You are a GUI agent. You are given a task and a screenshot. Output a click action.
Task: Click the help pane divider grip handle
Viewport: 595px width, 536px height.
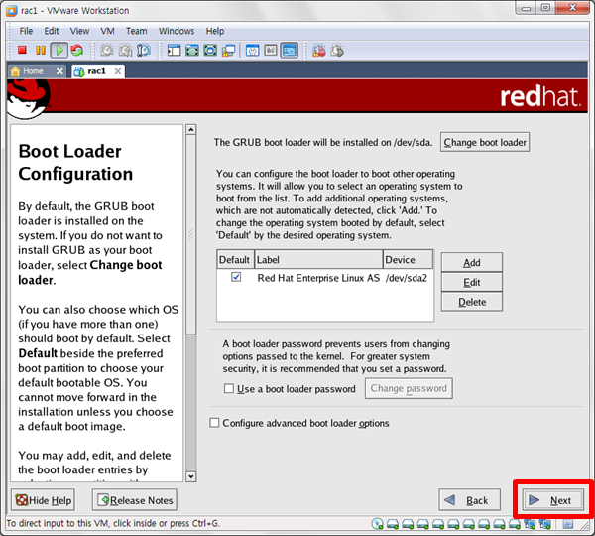tap(190, 235)
